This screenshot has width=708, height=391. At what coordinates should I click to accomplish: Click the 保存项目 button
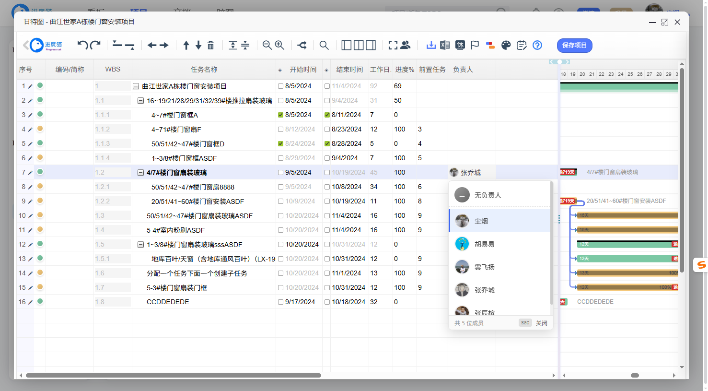[x=574, y=45]
